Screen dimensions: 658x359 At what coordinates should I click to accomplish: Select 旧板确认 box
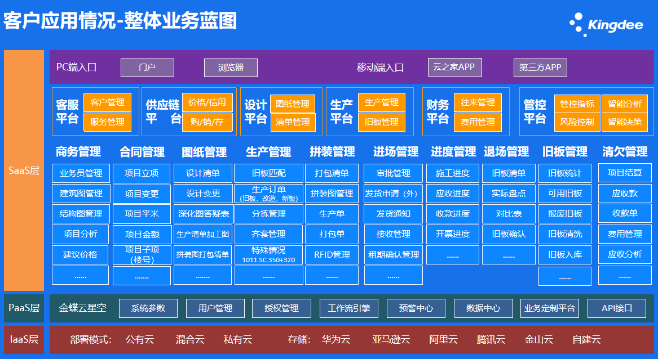509,234
